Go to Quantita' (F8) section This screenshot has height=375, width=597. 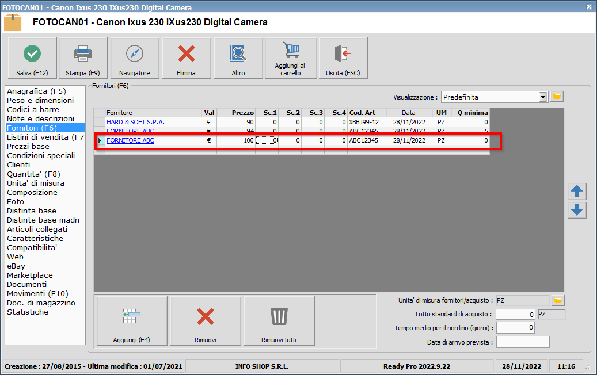click(34, 174)
